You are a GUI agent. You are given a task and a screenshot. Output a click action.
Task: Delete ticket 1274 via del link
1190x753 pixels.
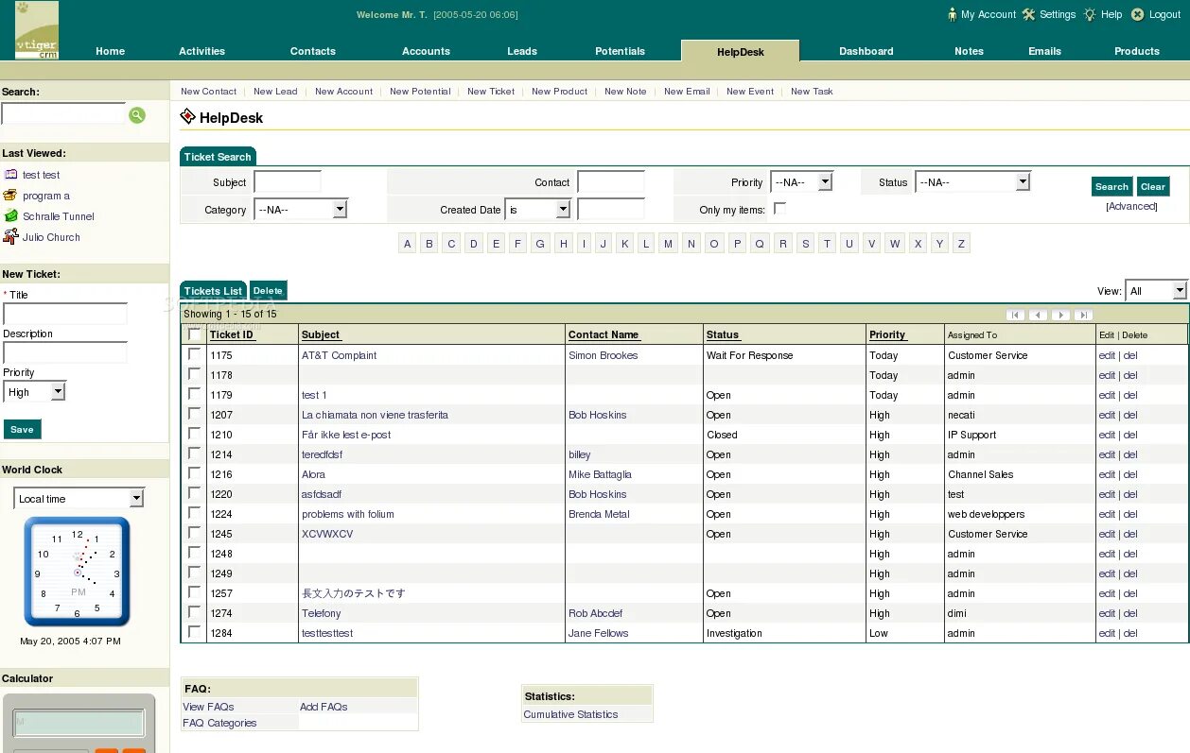pos(1130,613)
